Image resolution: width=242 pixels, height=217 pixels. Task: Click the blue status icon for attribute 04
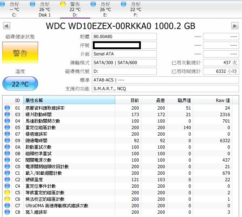(7, 121)
